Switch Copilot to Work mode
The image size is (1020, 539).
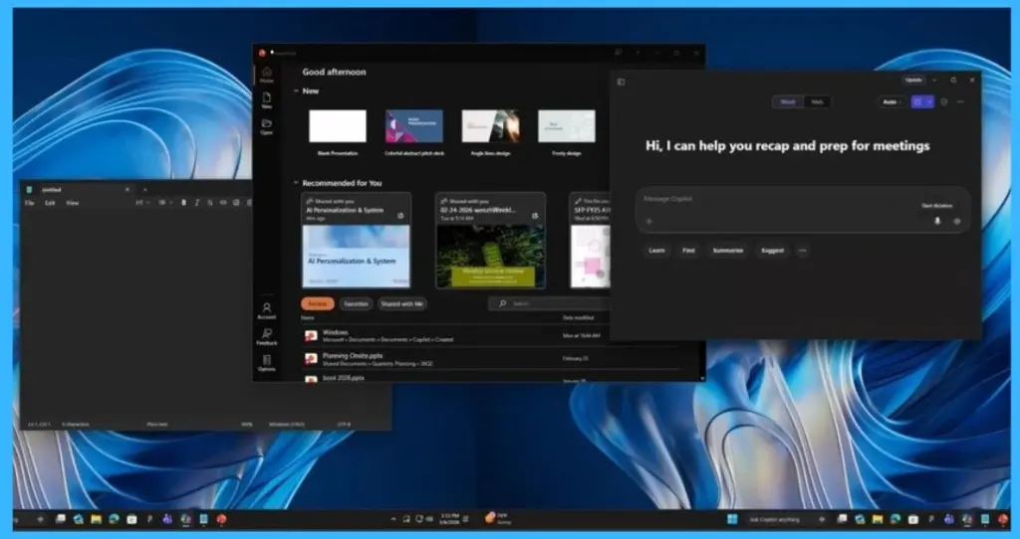pyautogui.click(x=788, y=102)
